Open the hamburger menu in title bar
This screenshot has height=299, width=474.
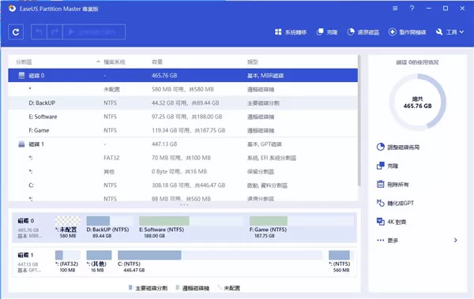[395, 9]
